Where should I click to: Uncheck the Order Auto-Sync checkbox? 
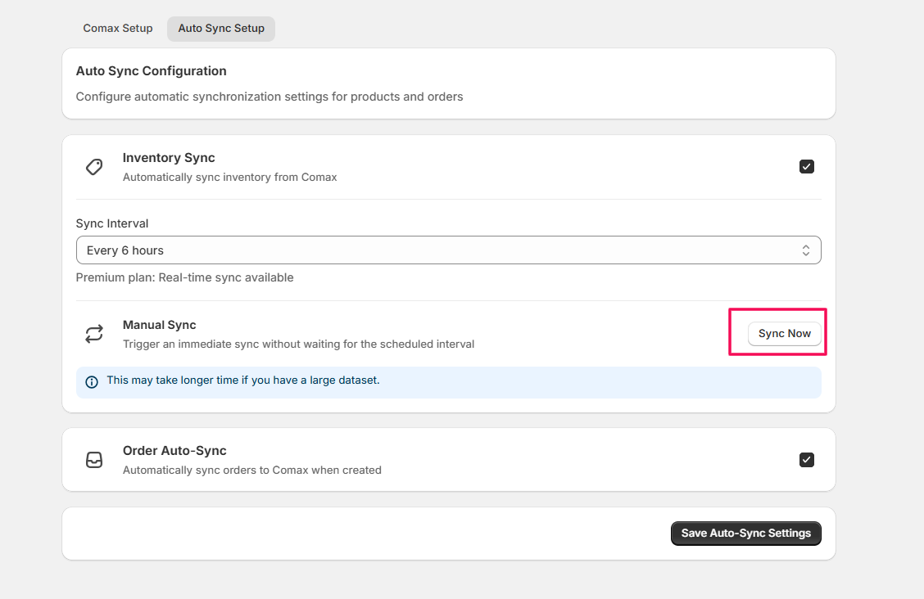(807, 460)
